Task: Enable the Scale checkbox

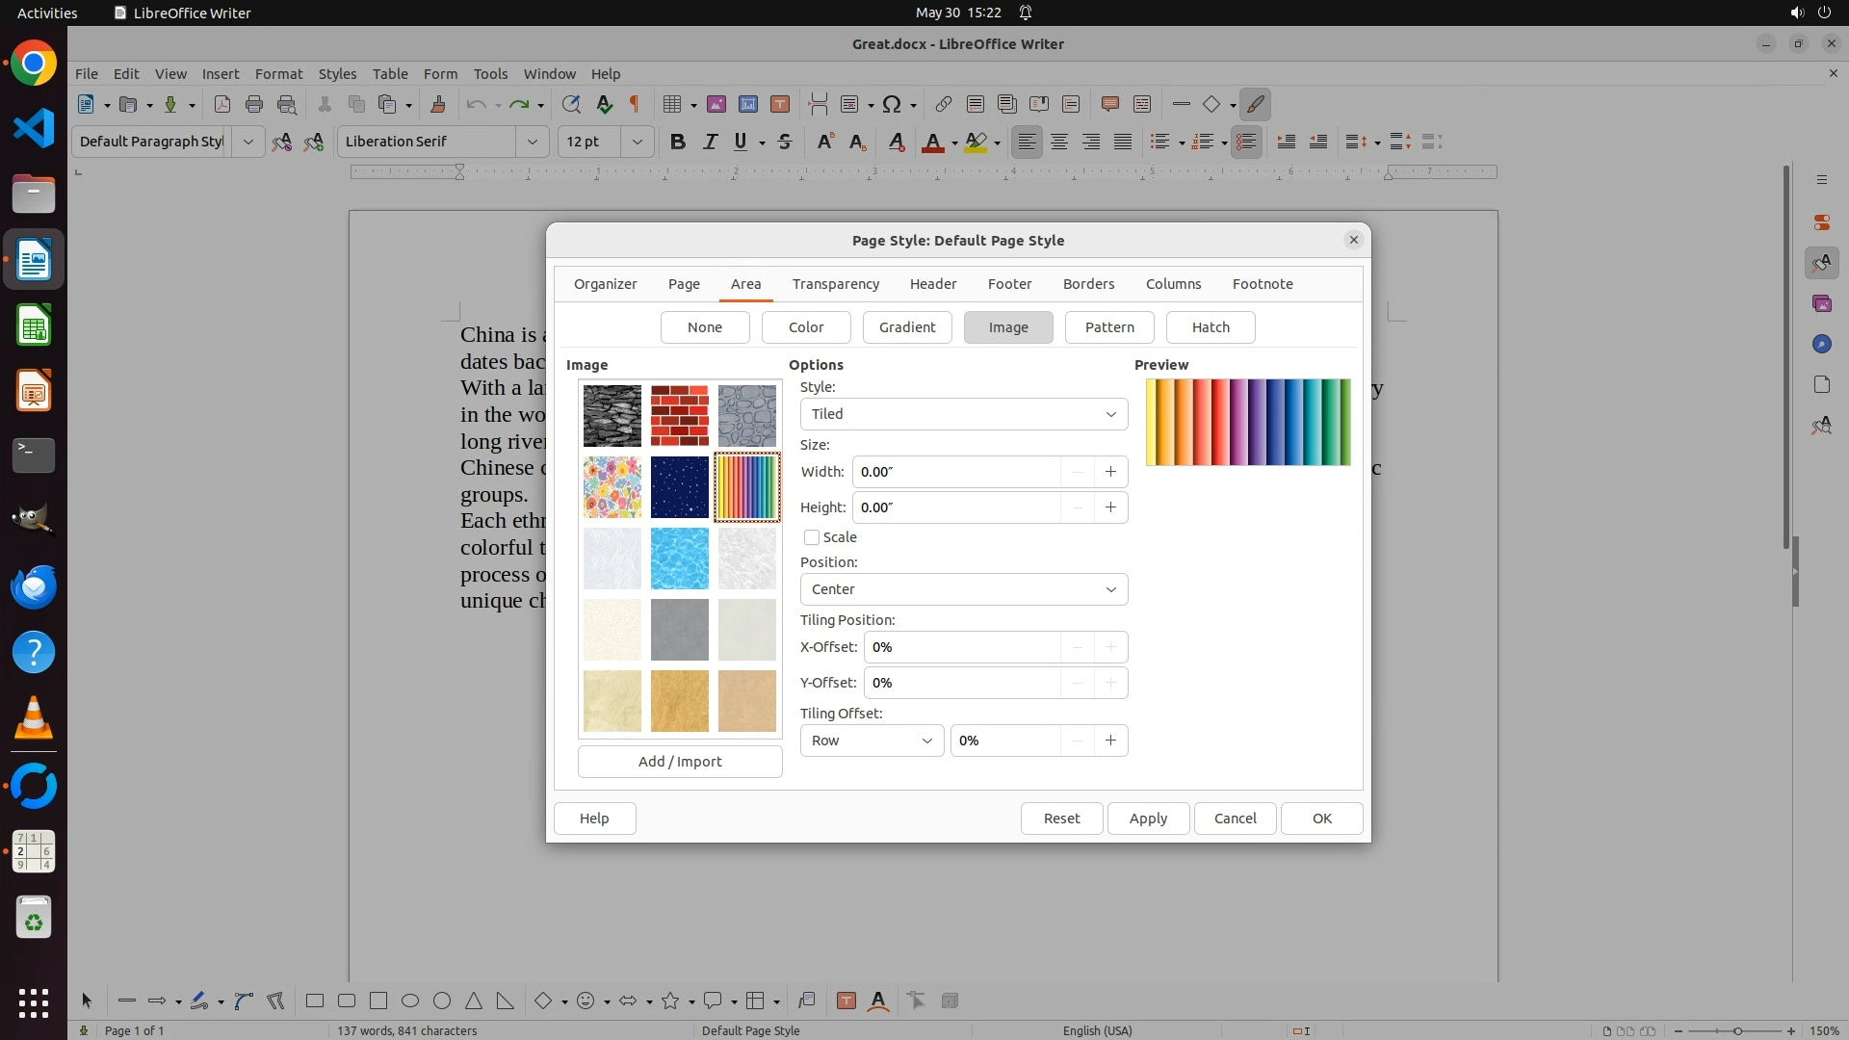Action: 812,537
